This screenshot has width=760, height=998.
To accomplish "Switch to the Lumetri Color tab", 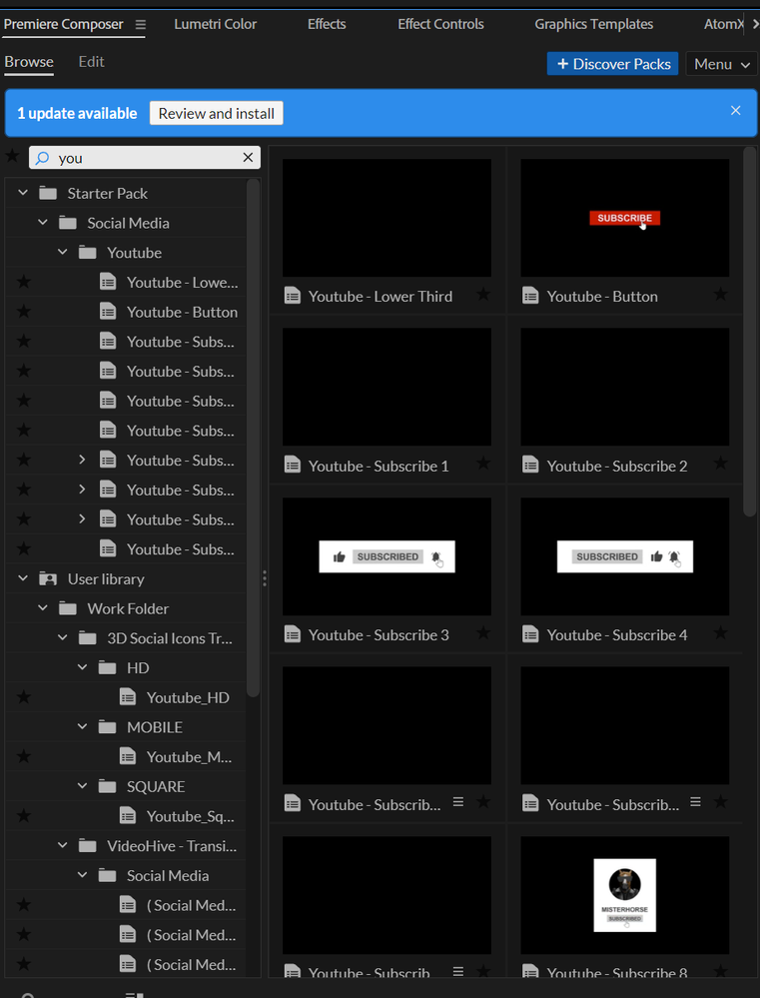I will (215, 24).
